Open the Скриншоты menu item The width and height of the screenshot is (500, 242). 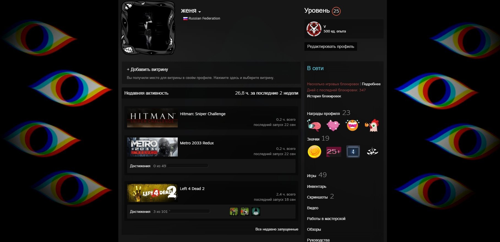(317, 197)
